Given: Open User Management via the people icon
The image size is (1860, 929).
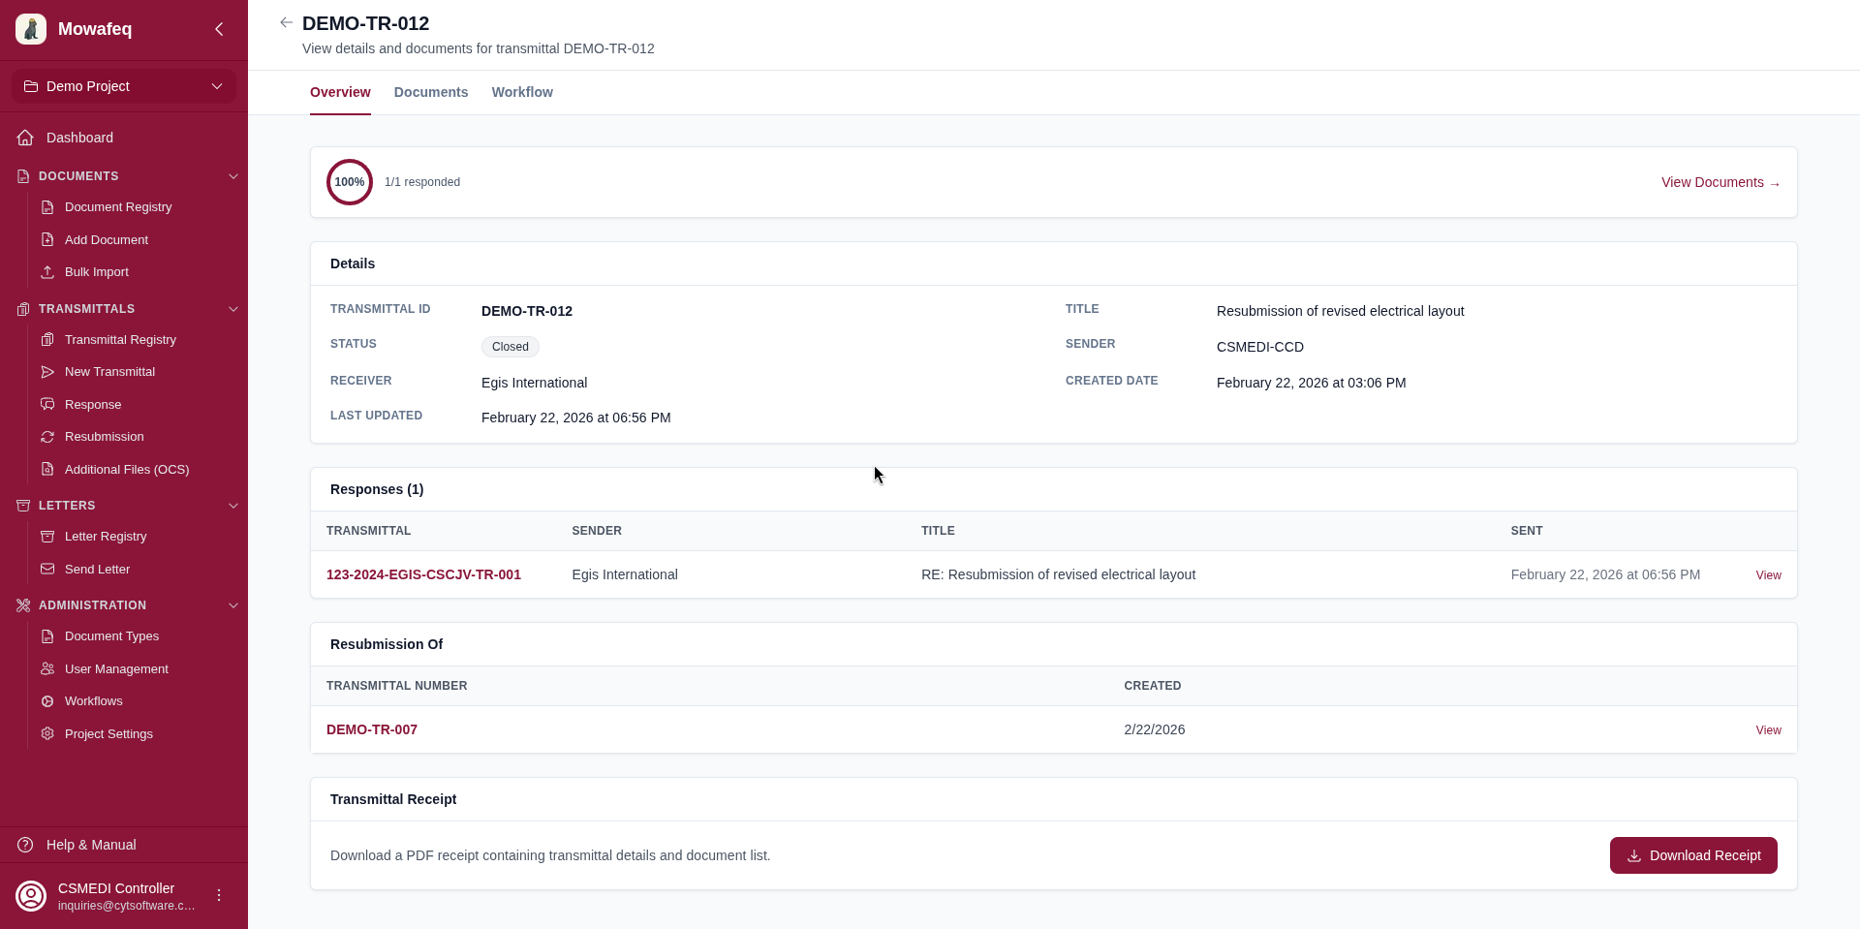Looking at the screenshot, I should (46, 668).
